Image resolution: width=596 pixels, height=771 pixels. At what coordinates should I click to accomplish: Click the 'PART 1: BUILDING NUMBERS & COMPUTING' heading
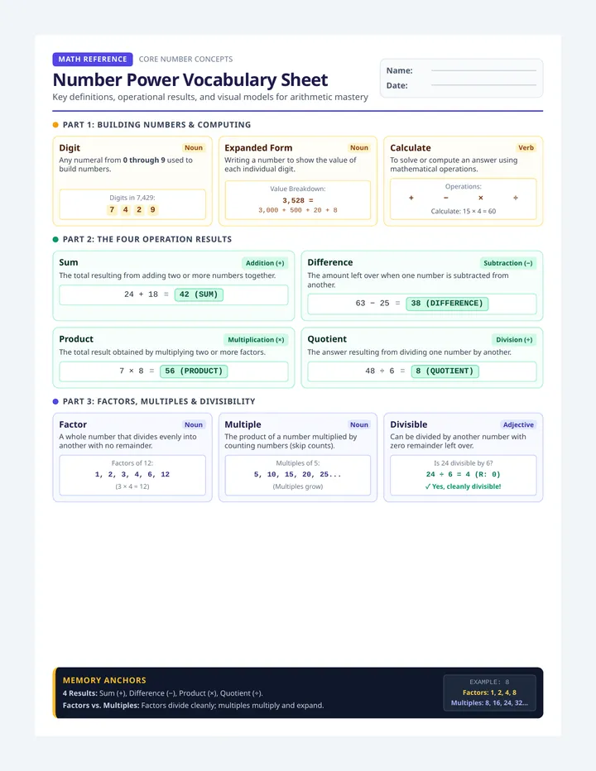click(x=156, y=125)
